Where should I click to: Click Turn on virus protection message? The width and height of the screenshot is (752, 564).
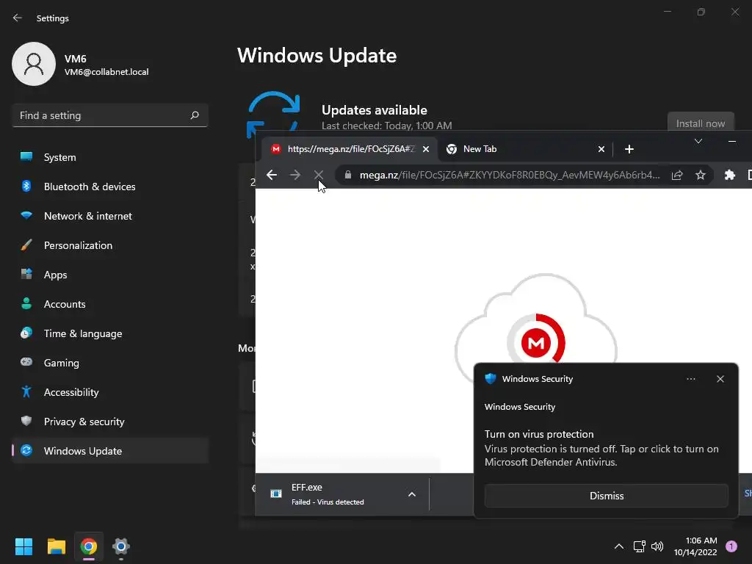(x=601, y=448)
